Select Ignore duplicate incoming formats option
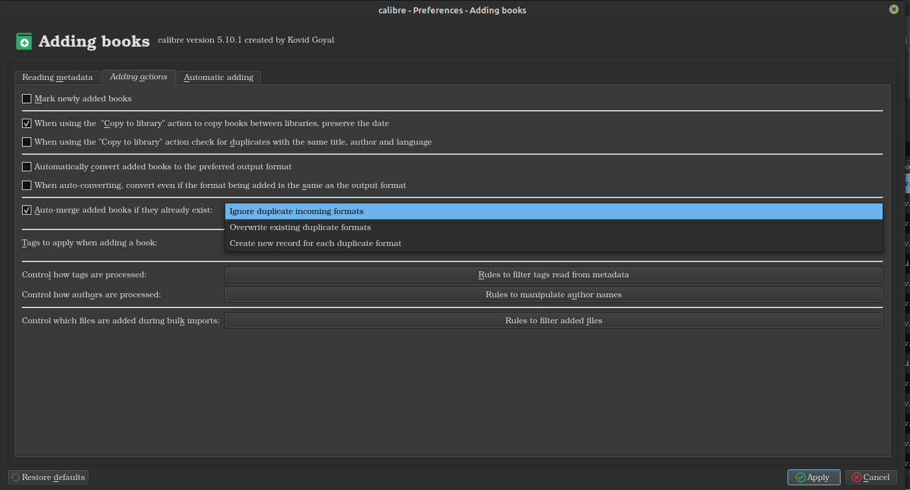 554,211
